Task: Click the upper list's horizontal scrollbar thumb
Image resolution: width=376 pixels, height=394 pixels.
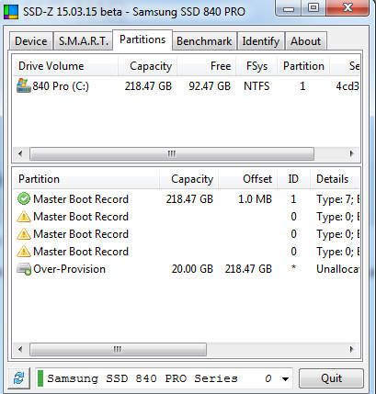Action: point(172,153)
